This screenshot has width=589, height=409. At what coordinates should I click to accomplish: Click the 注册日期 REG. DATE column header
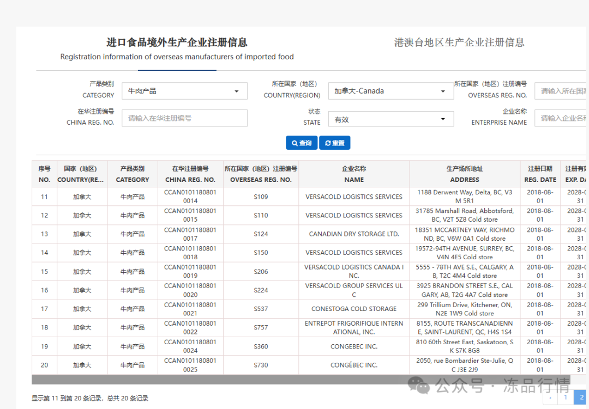click(540, 174)
